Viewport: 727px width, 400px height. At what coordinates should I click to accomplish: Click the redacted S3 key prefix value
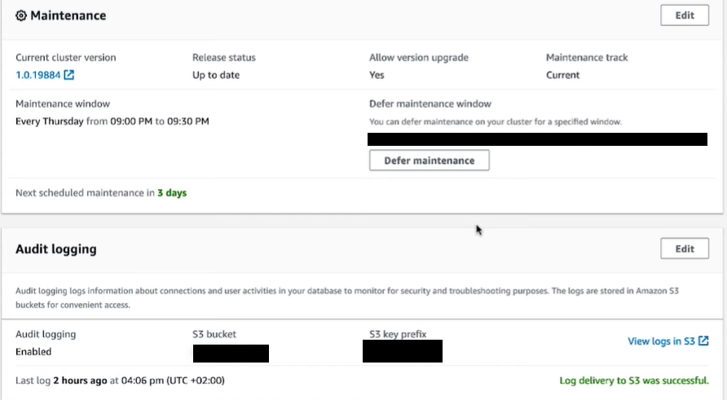pyautogui.click(x=402, y=351)
